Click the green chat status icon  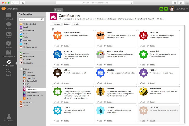(x=166, y=9)
